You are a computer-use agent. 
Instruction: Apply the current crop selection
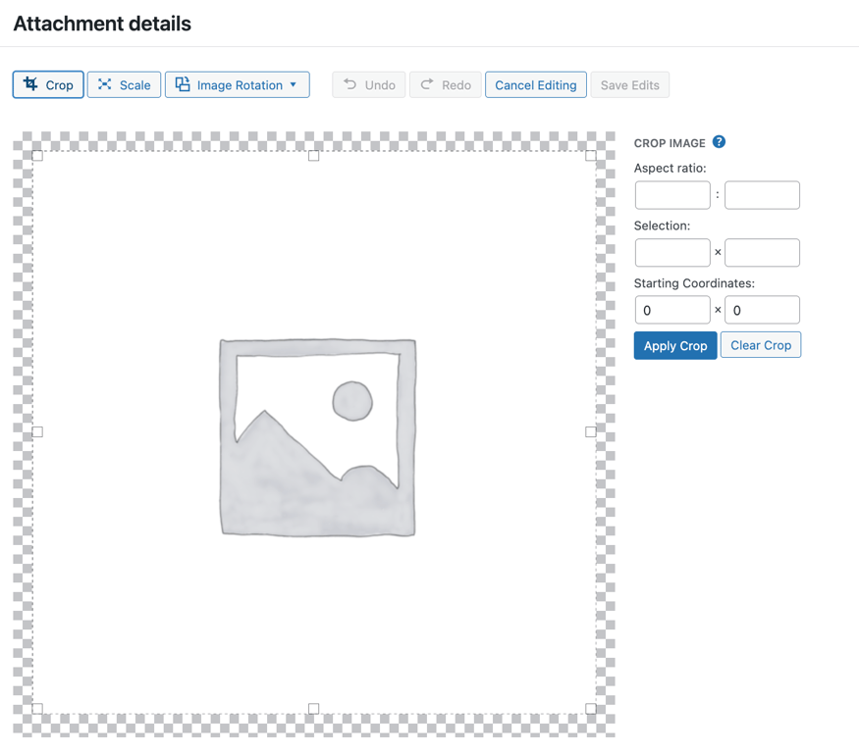(674, 344)
